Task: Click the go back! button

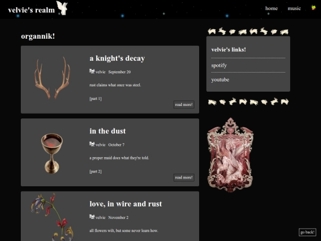Action: [x=307, y=232]
